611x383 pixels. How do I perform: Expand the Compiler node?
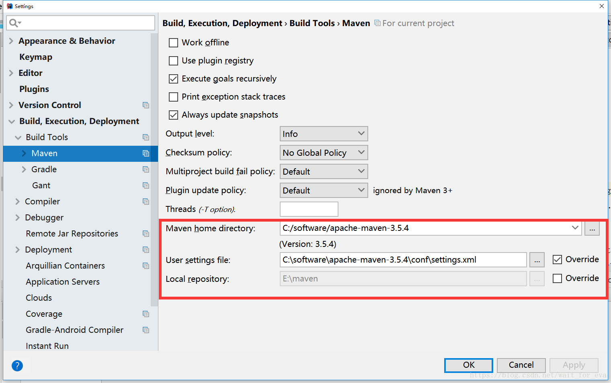click(17, 202)
